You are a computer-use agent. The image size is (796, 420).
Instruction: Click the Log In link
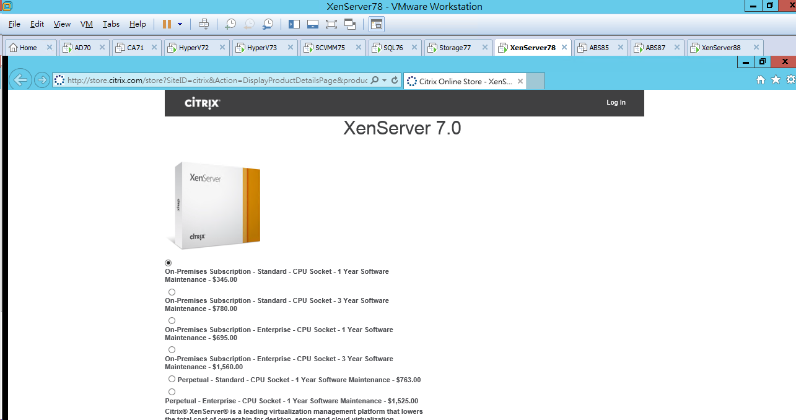pyautogui.click(x=616, y=103)
